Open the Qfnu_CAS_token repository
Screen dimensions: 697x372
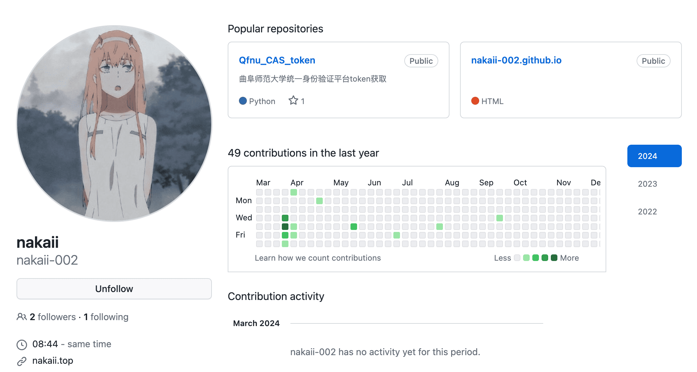coord(277,60)
